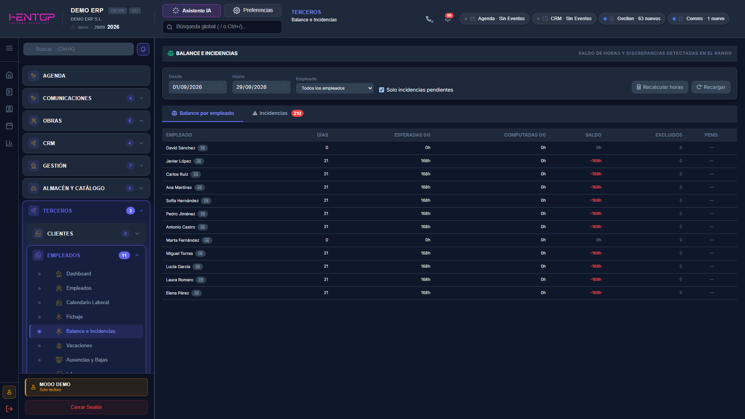Click the Recalcular horas button
This screenshot has width=745, height=419.
click(660, 87)
